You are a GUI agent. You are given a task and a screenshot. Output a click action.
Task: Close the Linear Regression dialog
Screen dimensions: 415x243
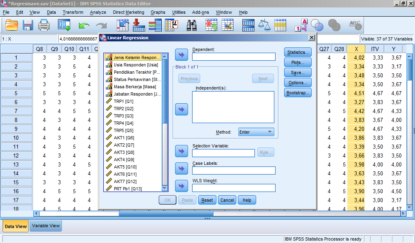click(312, 38)
